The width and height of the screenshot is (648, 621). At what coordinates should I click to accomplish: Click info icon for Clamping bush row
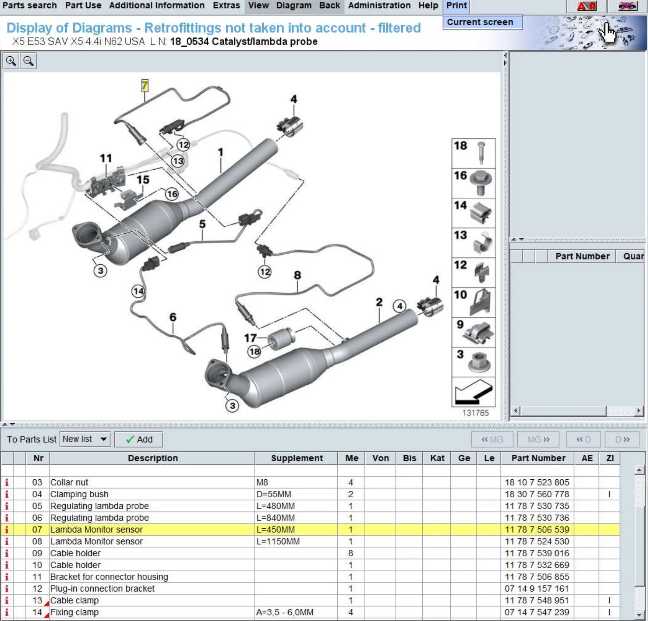pos(7,494)
